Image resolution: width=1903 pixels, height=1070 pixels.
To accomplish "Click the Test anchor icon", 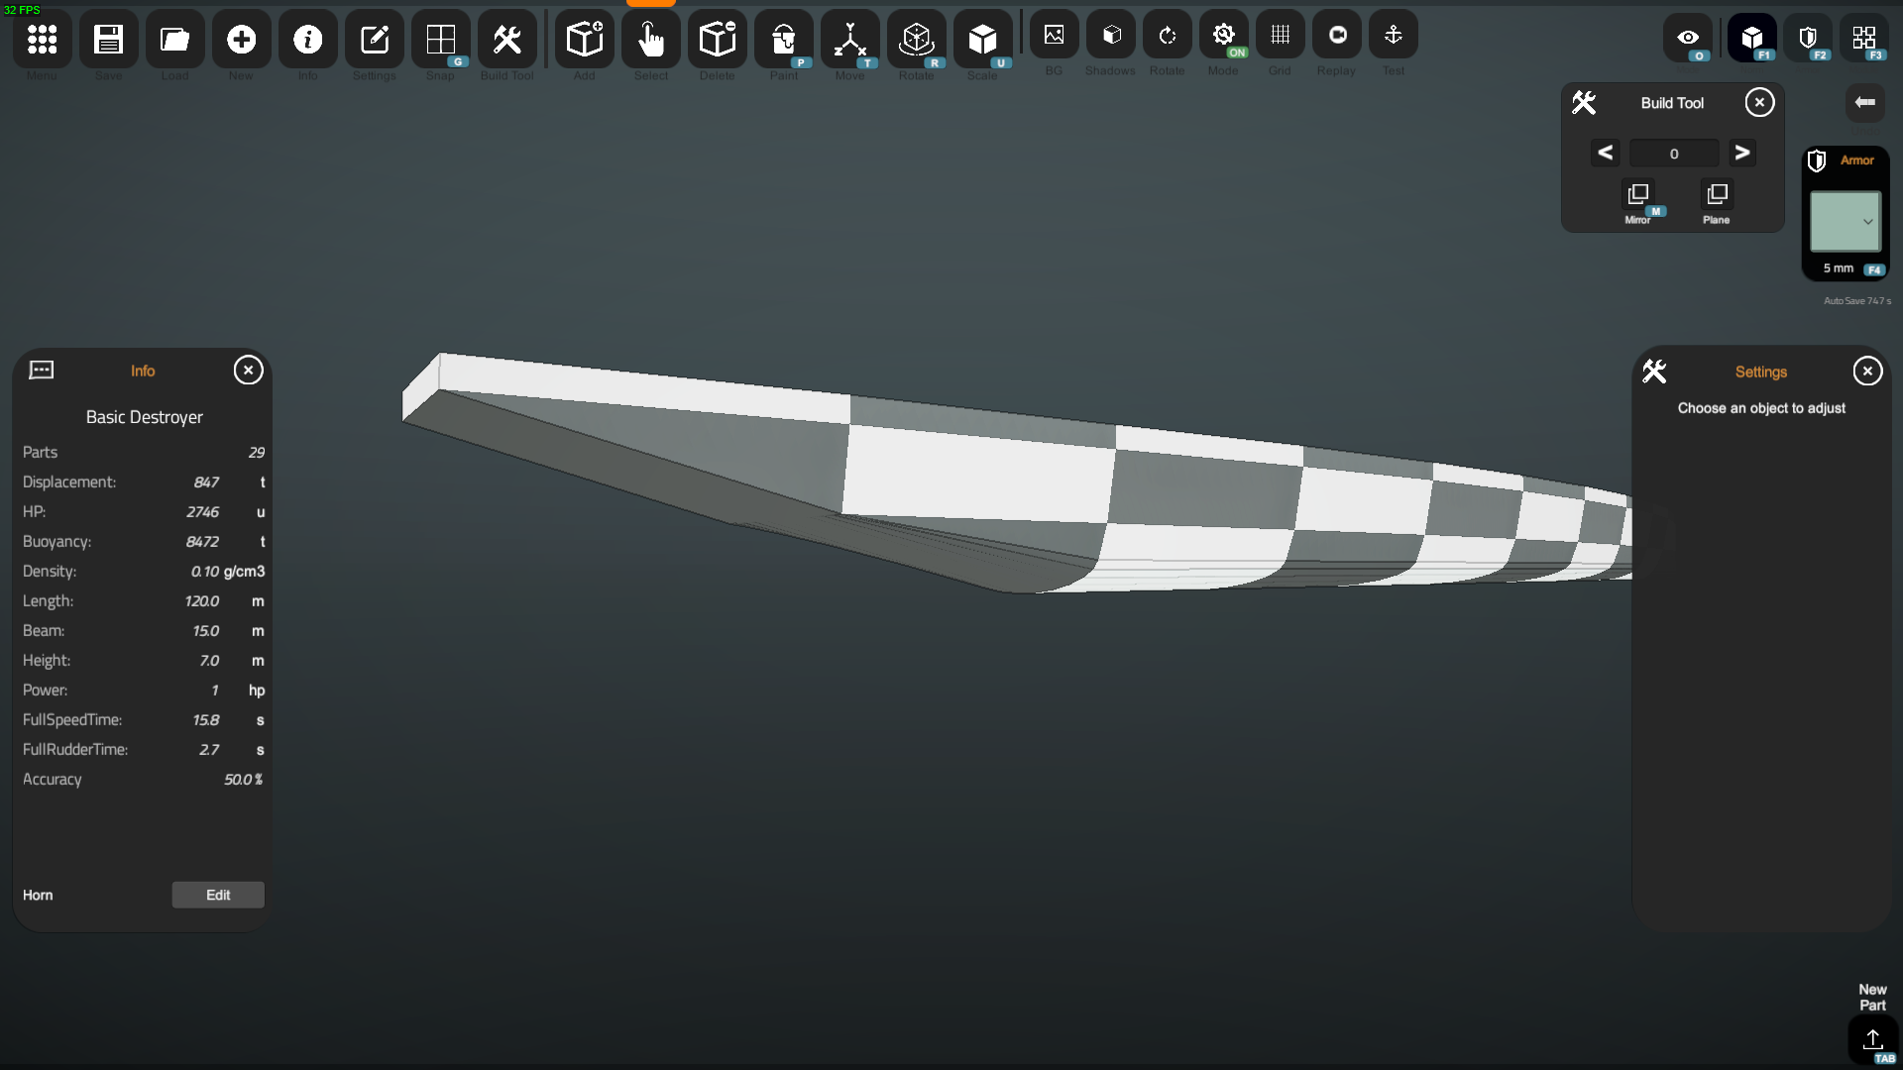I will click(1393, 36).
